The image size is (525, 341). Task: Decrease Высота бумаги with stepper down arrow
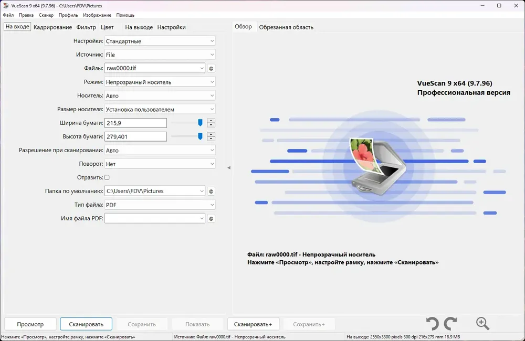pyautogui.click(x=211, y=138)
